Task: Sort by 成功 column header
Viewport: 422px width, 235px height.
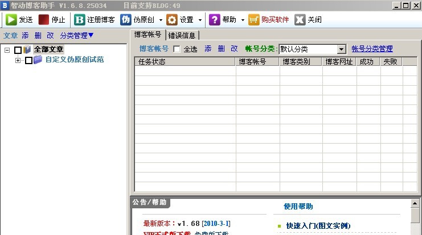Action: pyautogui.click(x=368, y=62)
